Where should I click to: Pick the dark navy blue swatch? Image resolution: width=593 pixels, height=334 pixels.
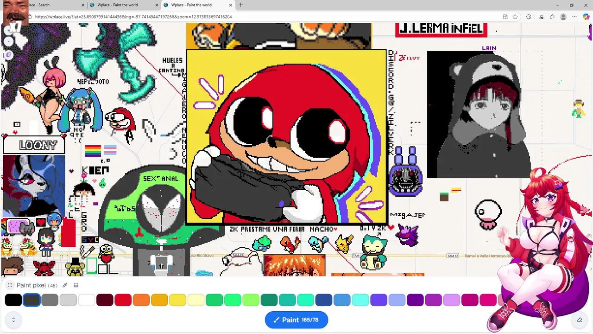[x=324, y=300]
